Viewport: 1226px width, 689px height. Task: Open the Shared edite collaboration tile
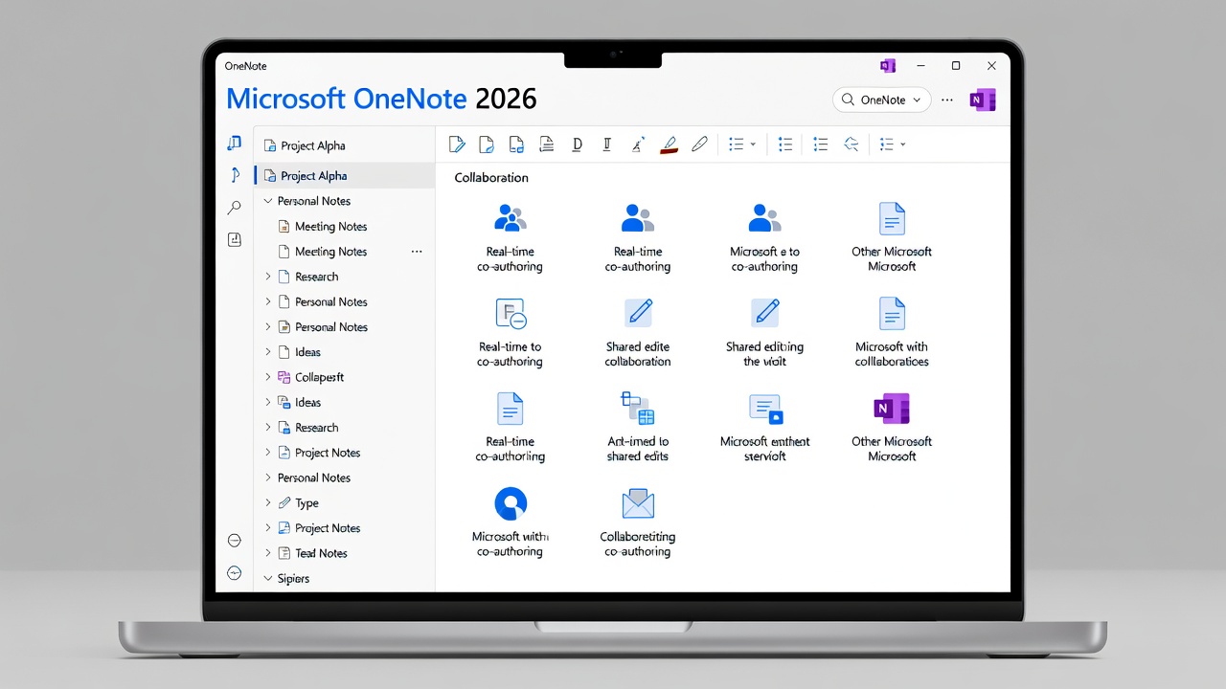pos(638,332)
